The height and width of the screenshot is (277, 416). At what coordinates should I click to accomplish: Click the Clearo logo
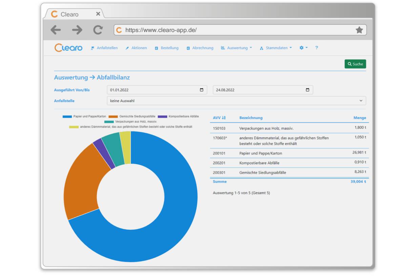click(68, 48)
